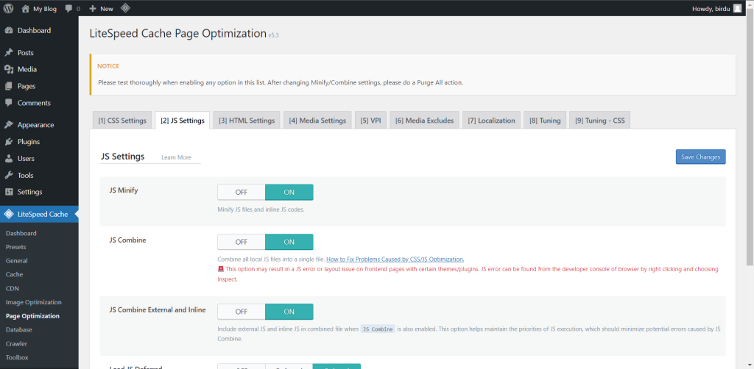754x369 pixels.
Task: Turn JS Minify ON
Action: click(289, 192)
